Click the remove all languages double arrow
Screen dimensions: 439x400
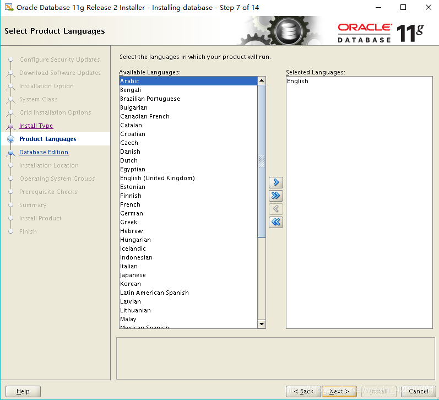tap(276, 222)
